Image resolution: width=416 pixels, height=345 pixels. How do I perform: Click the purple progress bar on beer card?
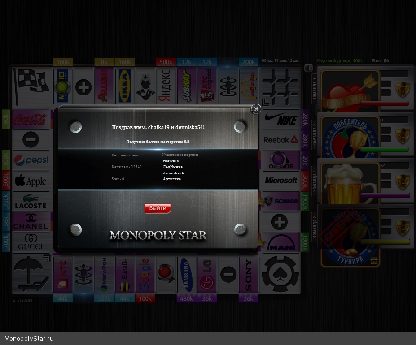click(385, 196)
